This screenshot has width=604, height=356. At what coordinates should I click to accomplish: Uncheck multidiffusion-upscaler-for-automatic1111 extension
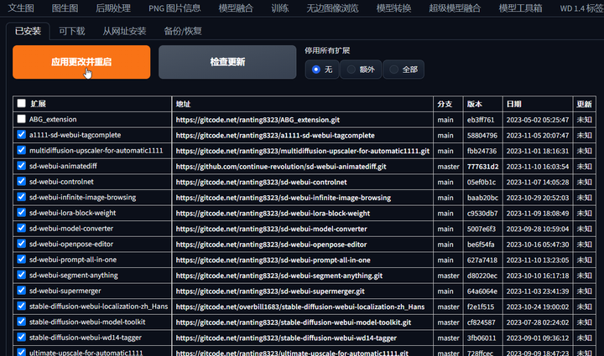pos(22,150)
